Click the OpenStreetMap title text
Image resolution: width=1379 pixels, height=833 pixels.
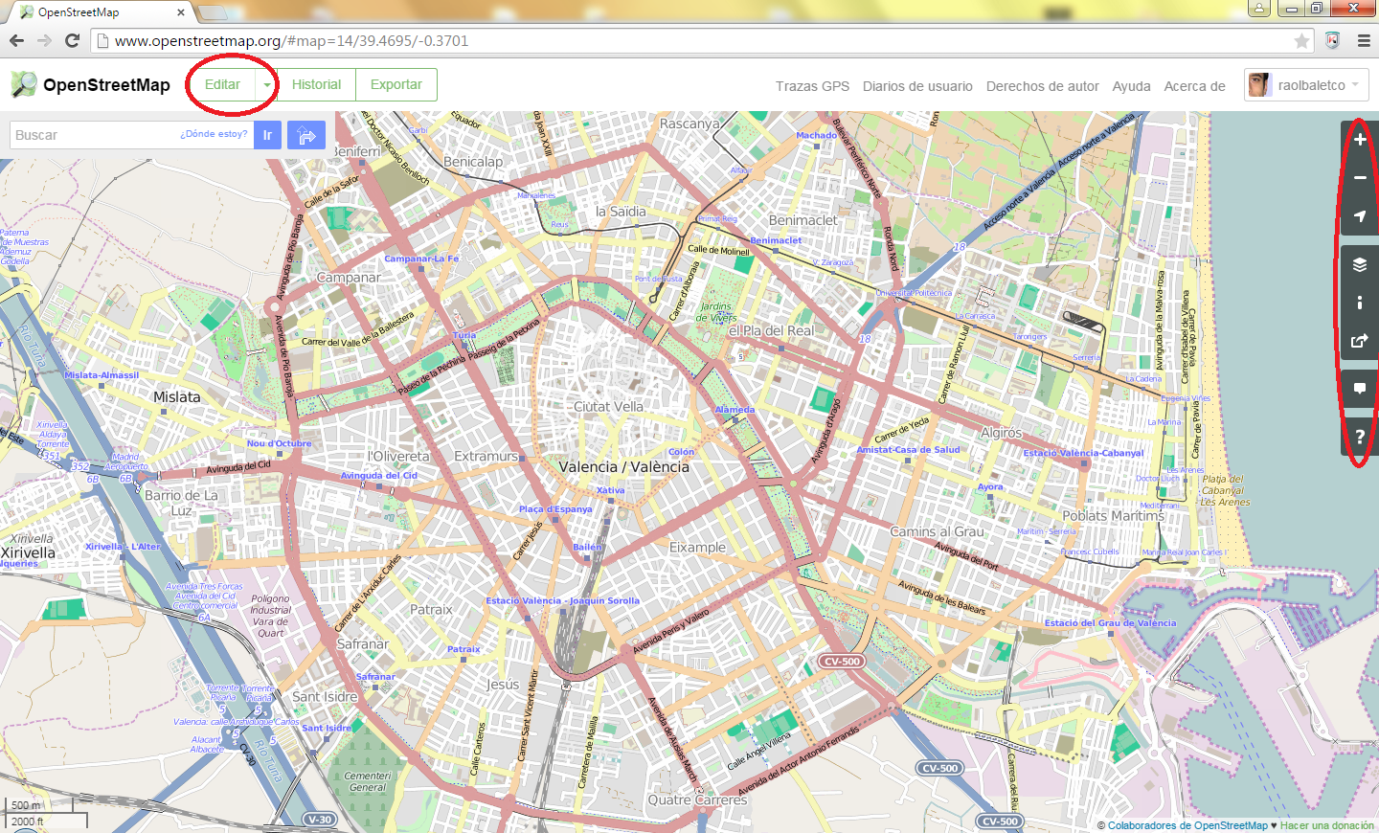tap(106, 85)
